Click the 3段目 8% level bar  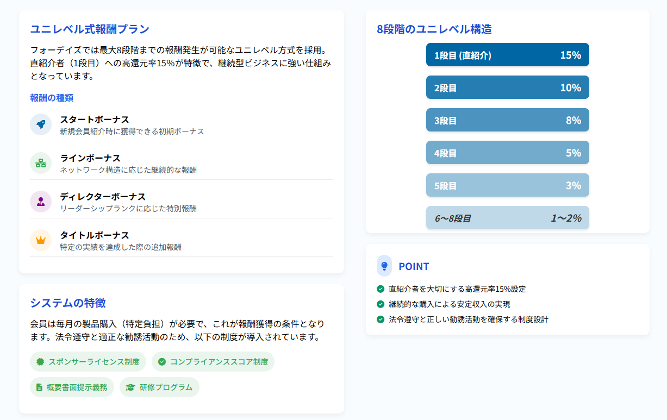point(508,120)
